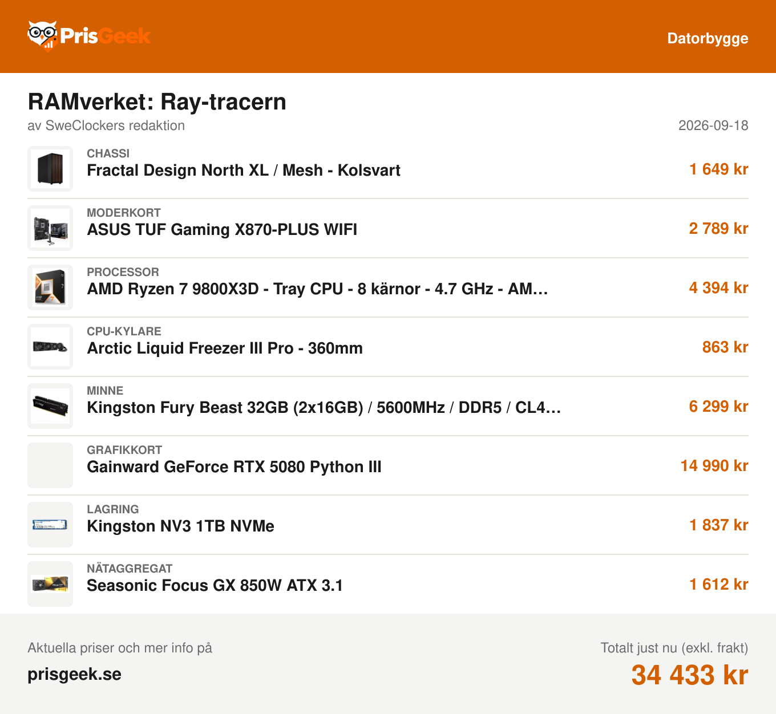The image size is (776, 714).
Task: Click the Totalt just nu (exkl. frakt) label
Action: pos(674,648)
